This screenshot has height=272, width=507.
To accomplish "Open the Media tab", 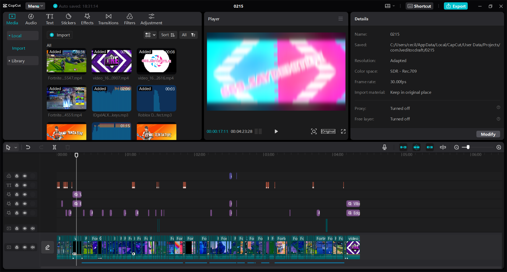I will [12, 19].
